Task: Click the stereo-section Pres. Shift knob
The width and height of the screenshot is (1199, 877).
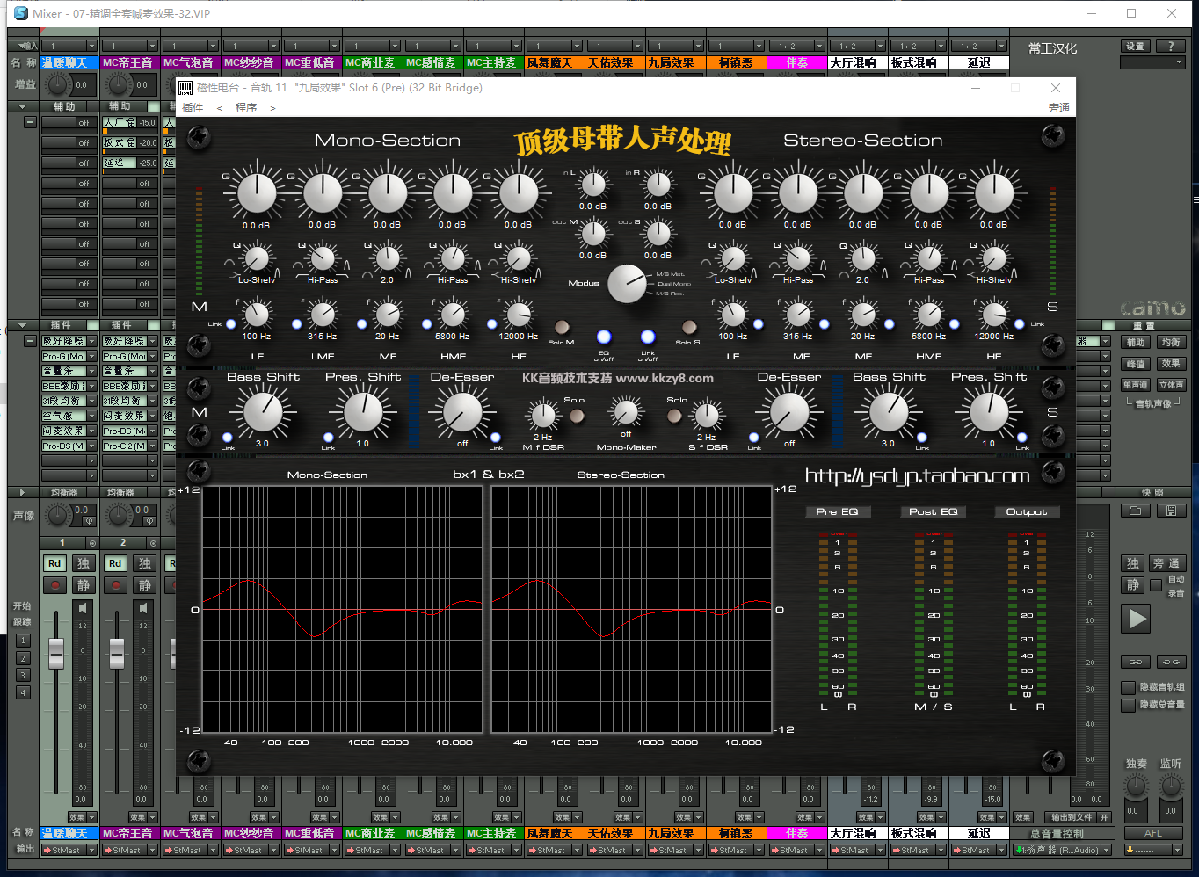Action: (x=989, y=412)
